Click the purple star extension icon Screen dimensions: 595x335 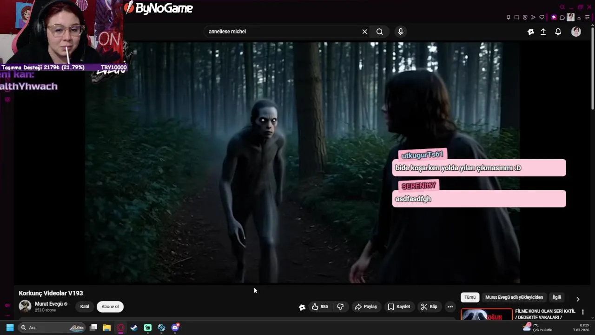[x=554, y=17]
